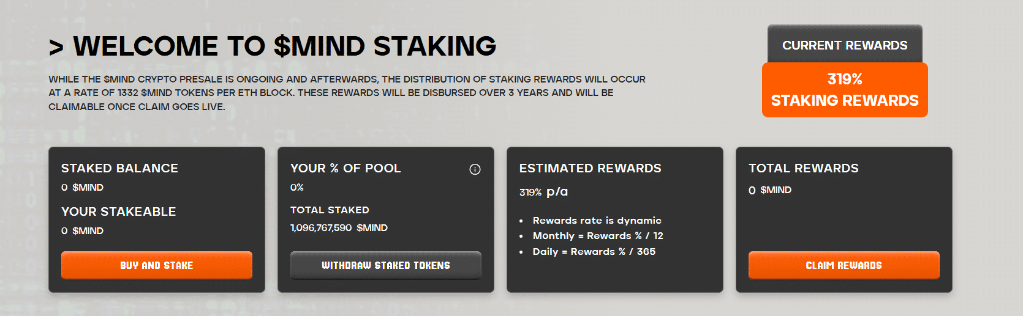Select the Current Rewards tab

pyautogui.click(x=845, y=45)
